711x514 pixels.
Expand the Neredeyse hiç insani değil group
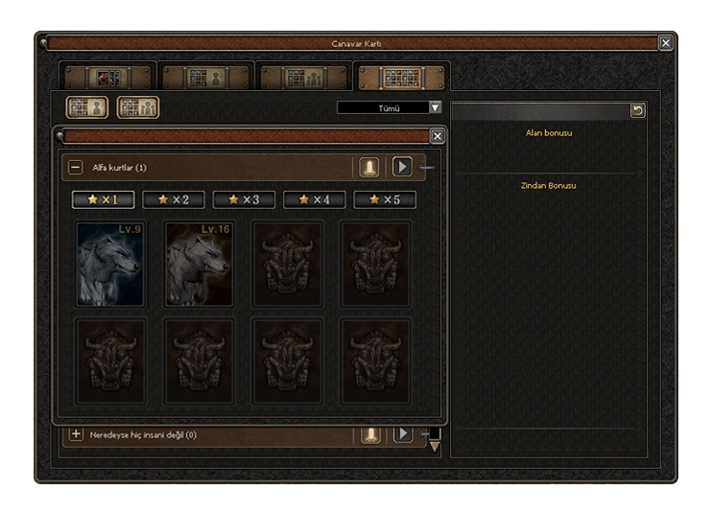(76, 434)
